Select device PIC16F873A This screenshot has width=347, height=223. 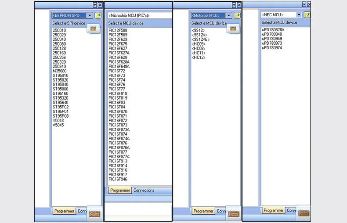click(x=119, y=129)
